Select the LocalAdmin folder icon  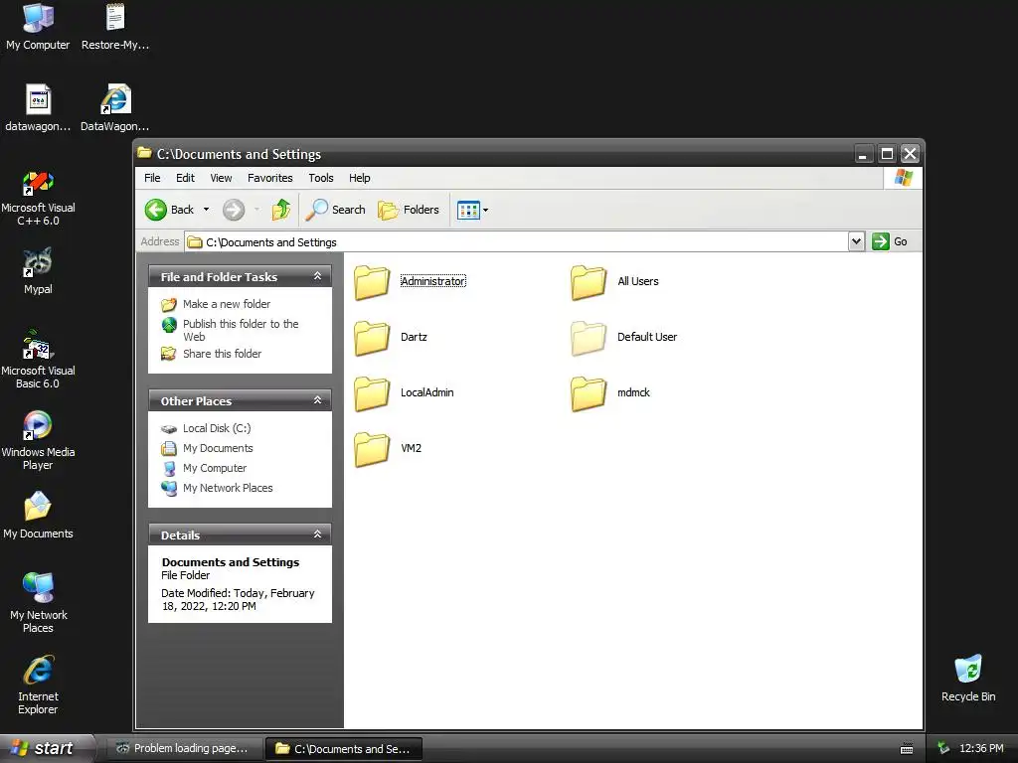[x=372, y=393]
